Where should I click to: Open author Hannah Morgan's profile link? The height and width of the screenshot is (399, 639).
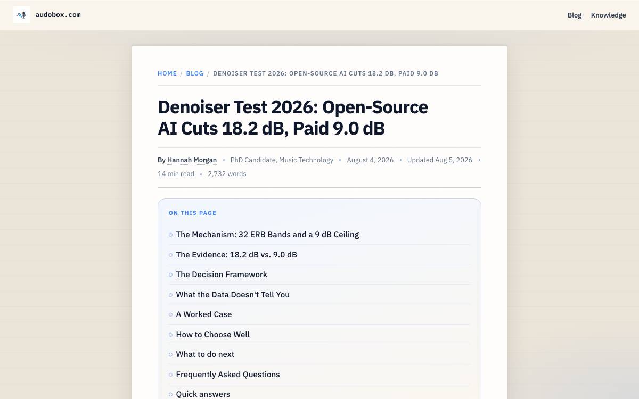click(192, 160)
